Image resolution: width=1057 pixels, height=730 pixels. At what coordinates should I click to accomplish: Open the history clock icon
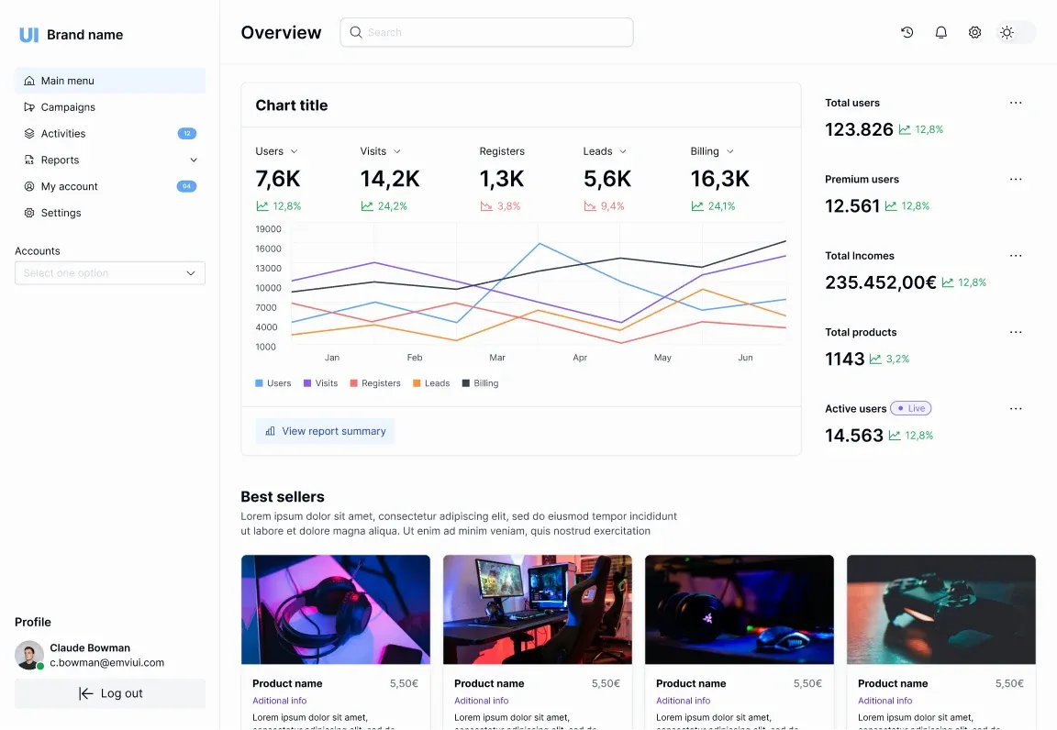tap(907, 32)
